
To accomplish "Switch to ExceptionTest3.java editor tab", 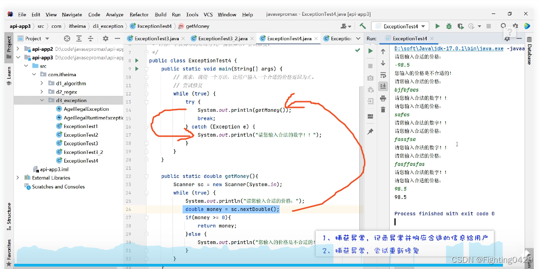I will coord(156,38).
